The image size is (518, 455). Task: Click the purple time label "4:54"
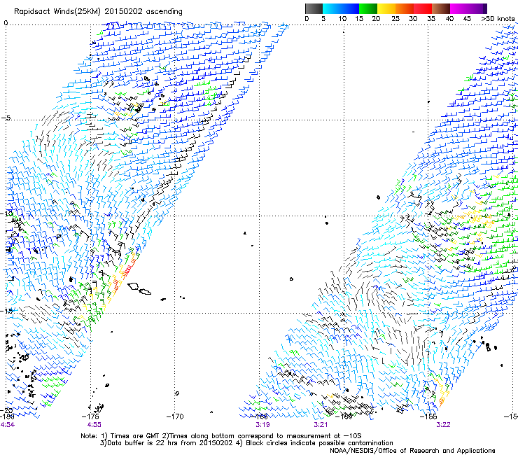(7, 425)
